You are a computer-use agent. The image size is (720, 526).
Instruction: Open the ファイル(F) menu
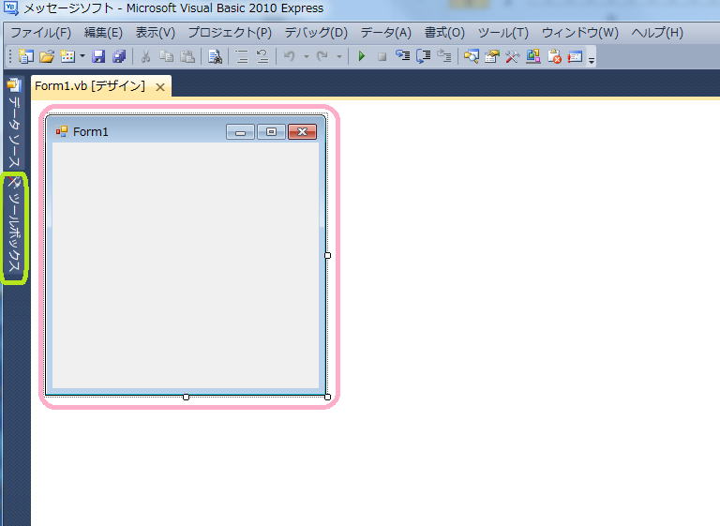(x=41, y=33)
